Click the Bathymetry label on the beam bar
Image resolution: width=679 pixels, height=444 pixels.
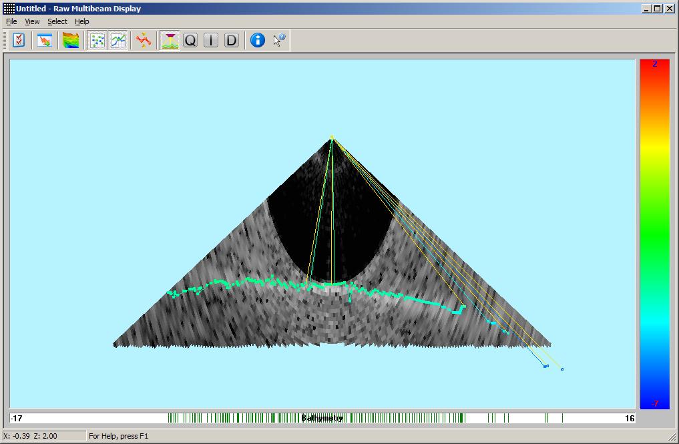click(x=322, y=419)
